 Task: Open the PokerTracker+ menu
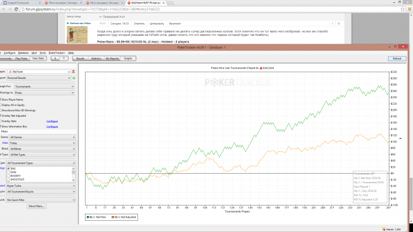click(57, 53)
